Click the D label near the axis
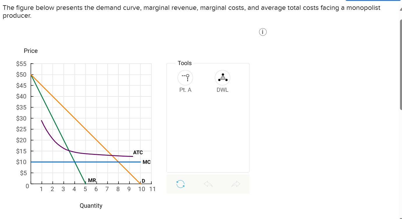The width and height of the screenshot is (402, 219). [143, 181]
